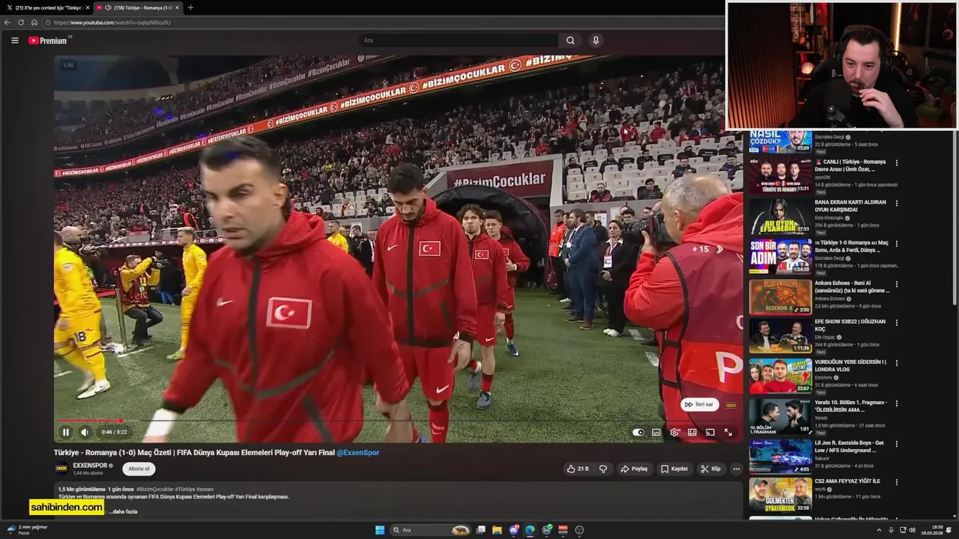Screen dimensions: 959x539
Task: Open File Explorer from the taskbar
Action: click(497, 530)
